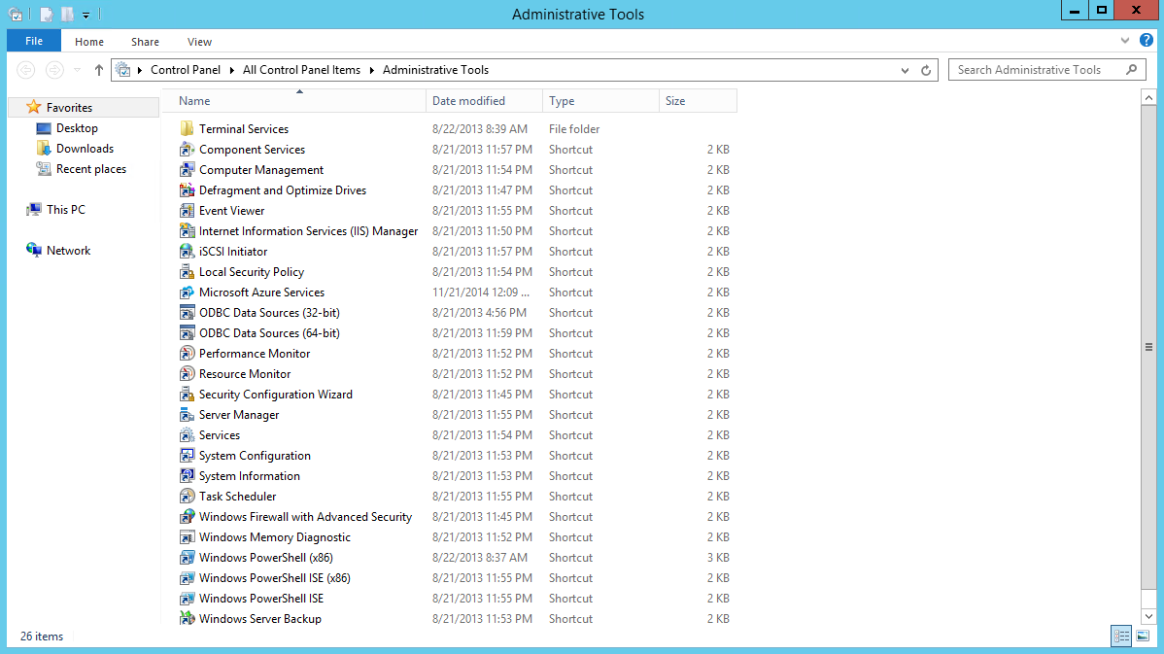Click the Performance Monitor shortcut icon
The width and height of the screenshot is (1164, 654).
coord(188,354)
